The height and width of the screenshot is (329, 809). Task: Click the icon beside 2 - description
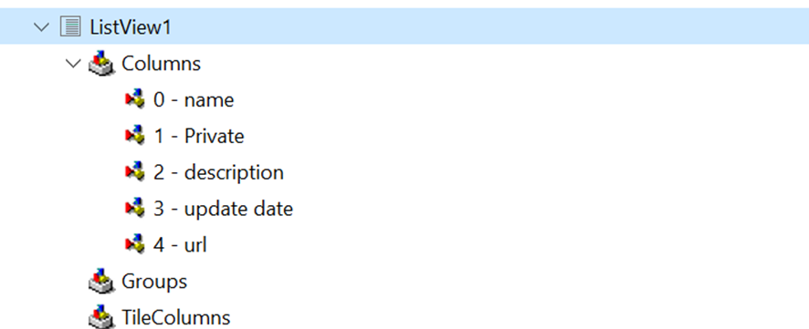point(135,171)
